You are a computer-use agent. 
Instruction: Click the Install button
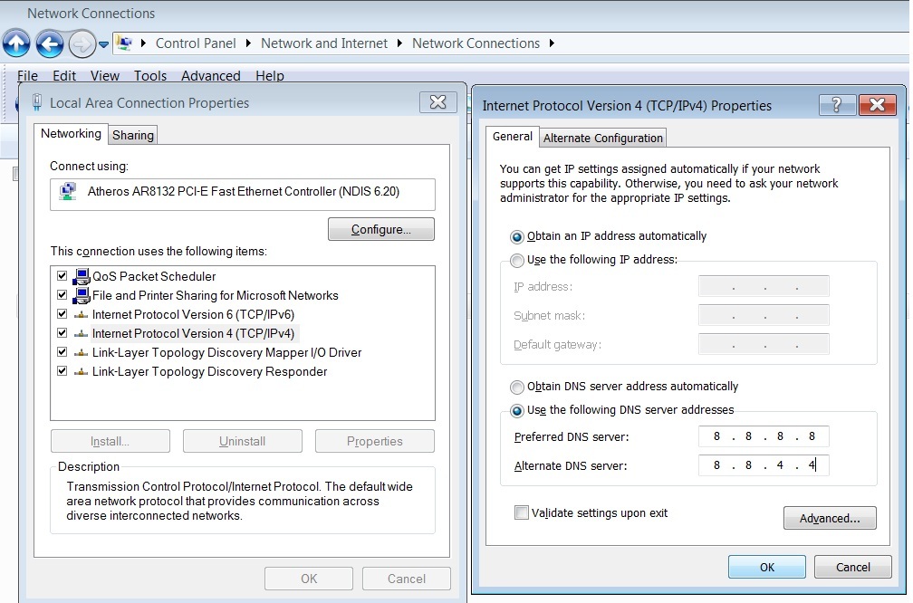(111, 441)
